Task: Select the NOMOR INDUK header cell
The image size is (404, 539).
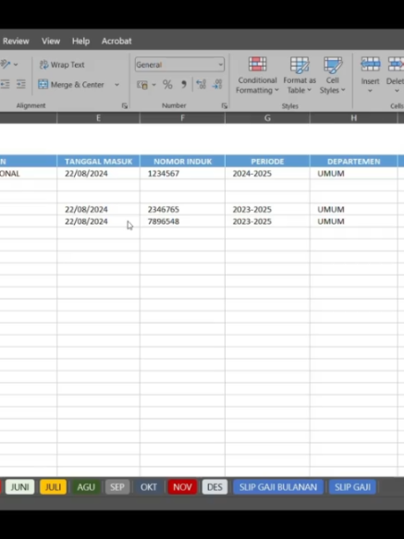Action: (182, 161)
